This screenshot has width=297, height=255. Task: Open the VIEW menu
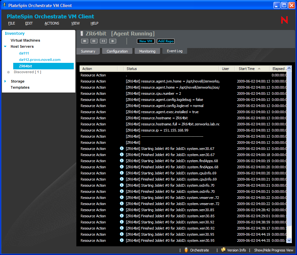[x=75, y=23]
